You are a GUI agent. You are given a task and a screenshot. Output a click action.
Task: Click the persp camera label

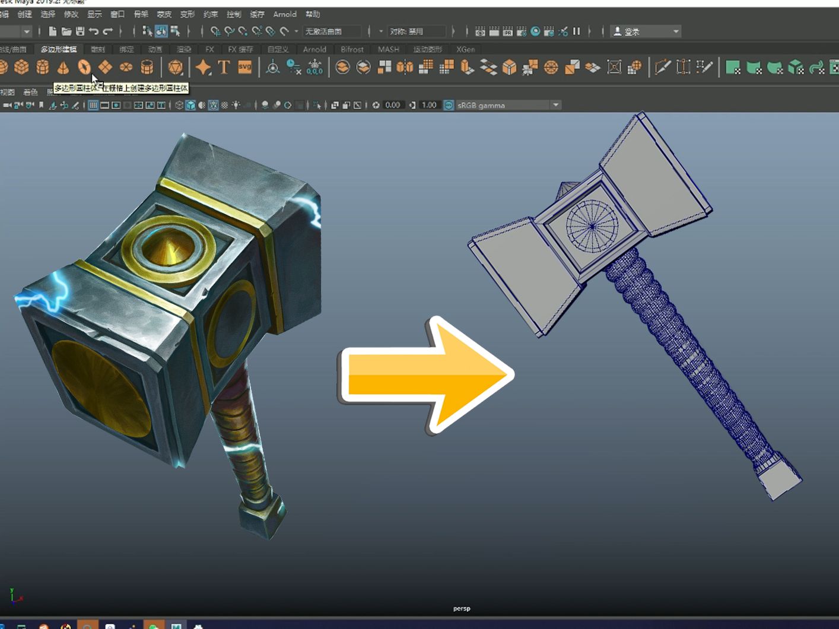462,608
